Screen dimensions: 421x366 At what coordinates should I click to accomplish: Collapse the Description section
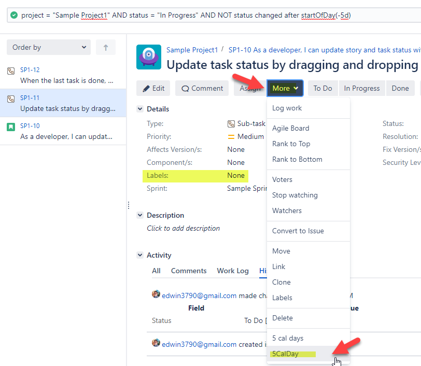[140, 215]
